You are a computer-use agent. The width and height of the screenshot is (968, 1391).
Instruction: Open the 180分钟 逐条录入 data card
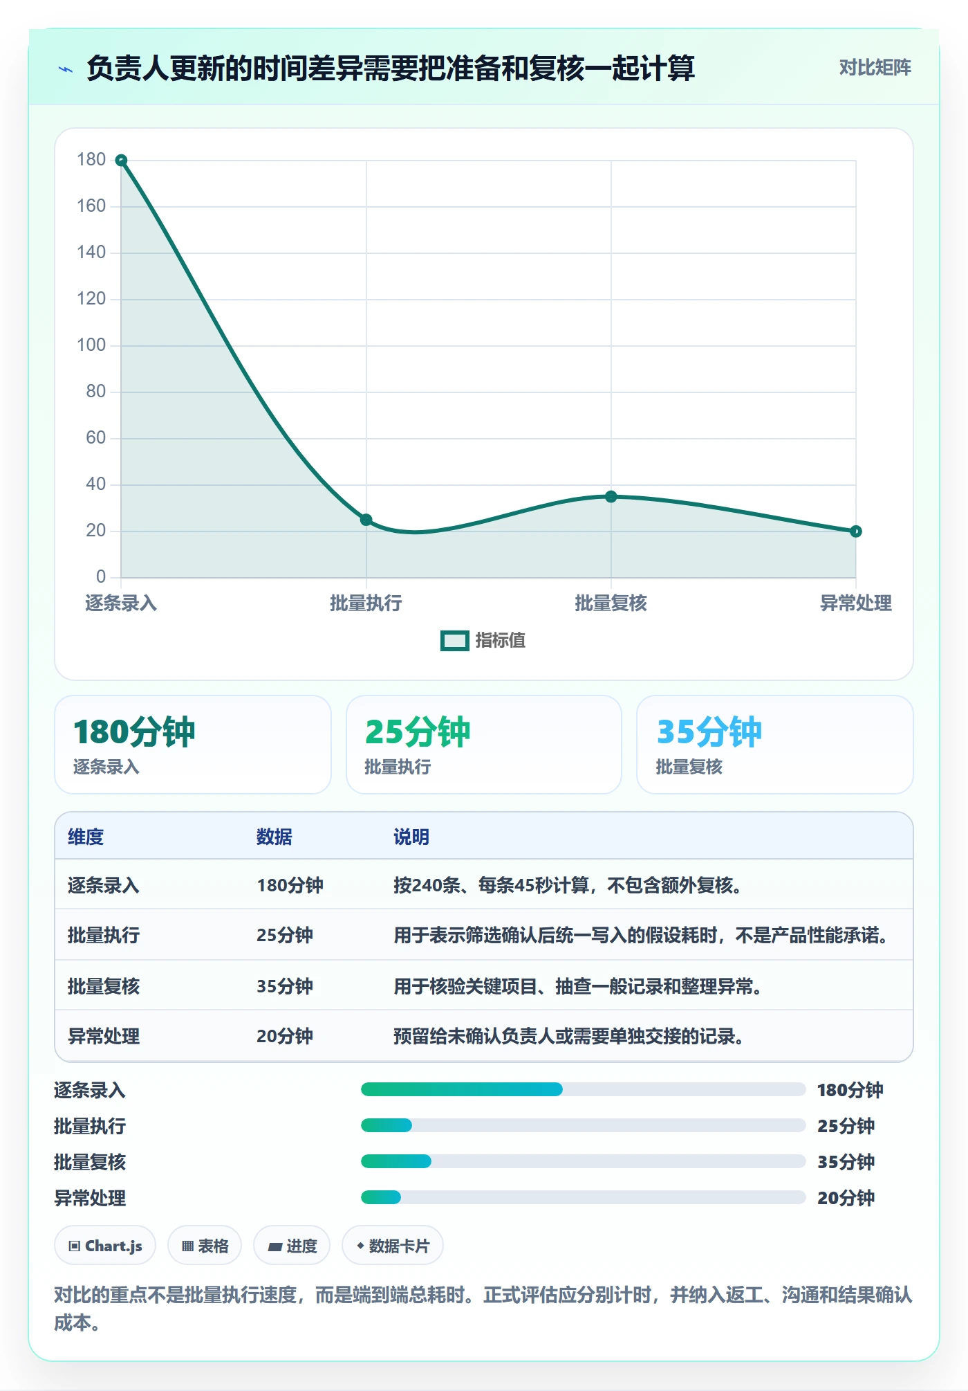click(193, 745)
